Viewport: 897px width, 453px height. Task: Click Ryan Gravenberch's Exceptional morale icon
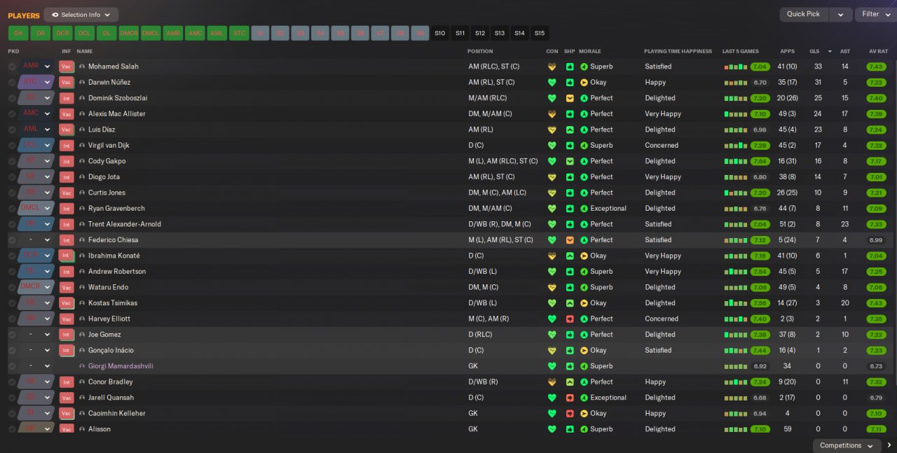(584, 209)
